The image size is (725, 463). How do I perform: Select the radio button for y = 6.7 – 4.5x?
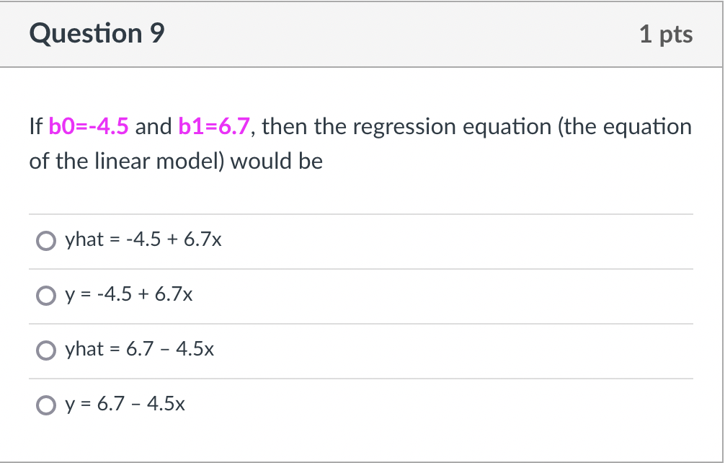[x=46, y=405]
